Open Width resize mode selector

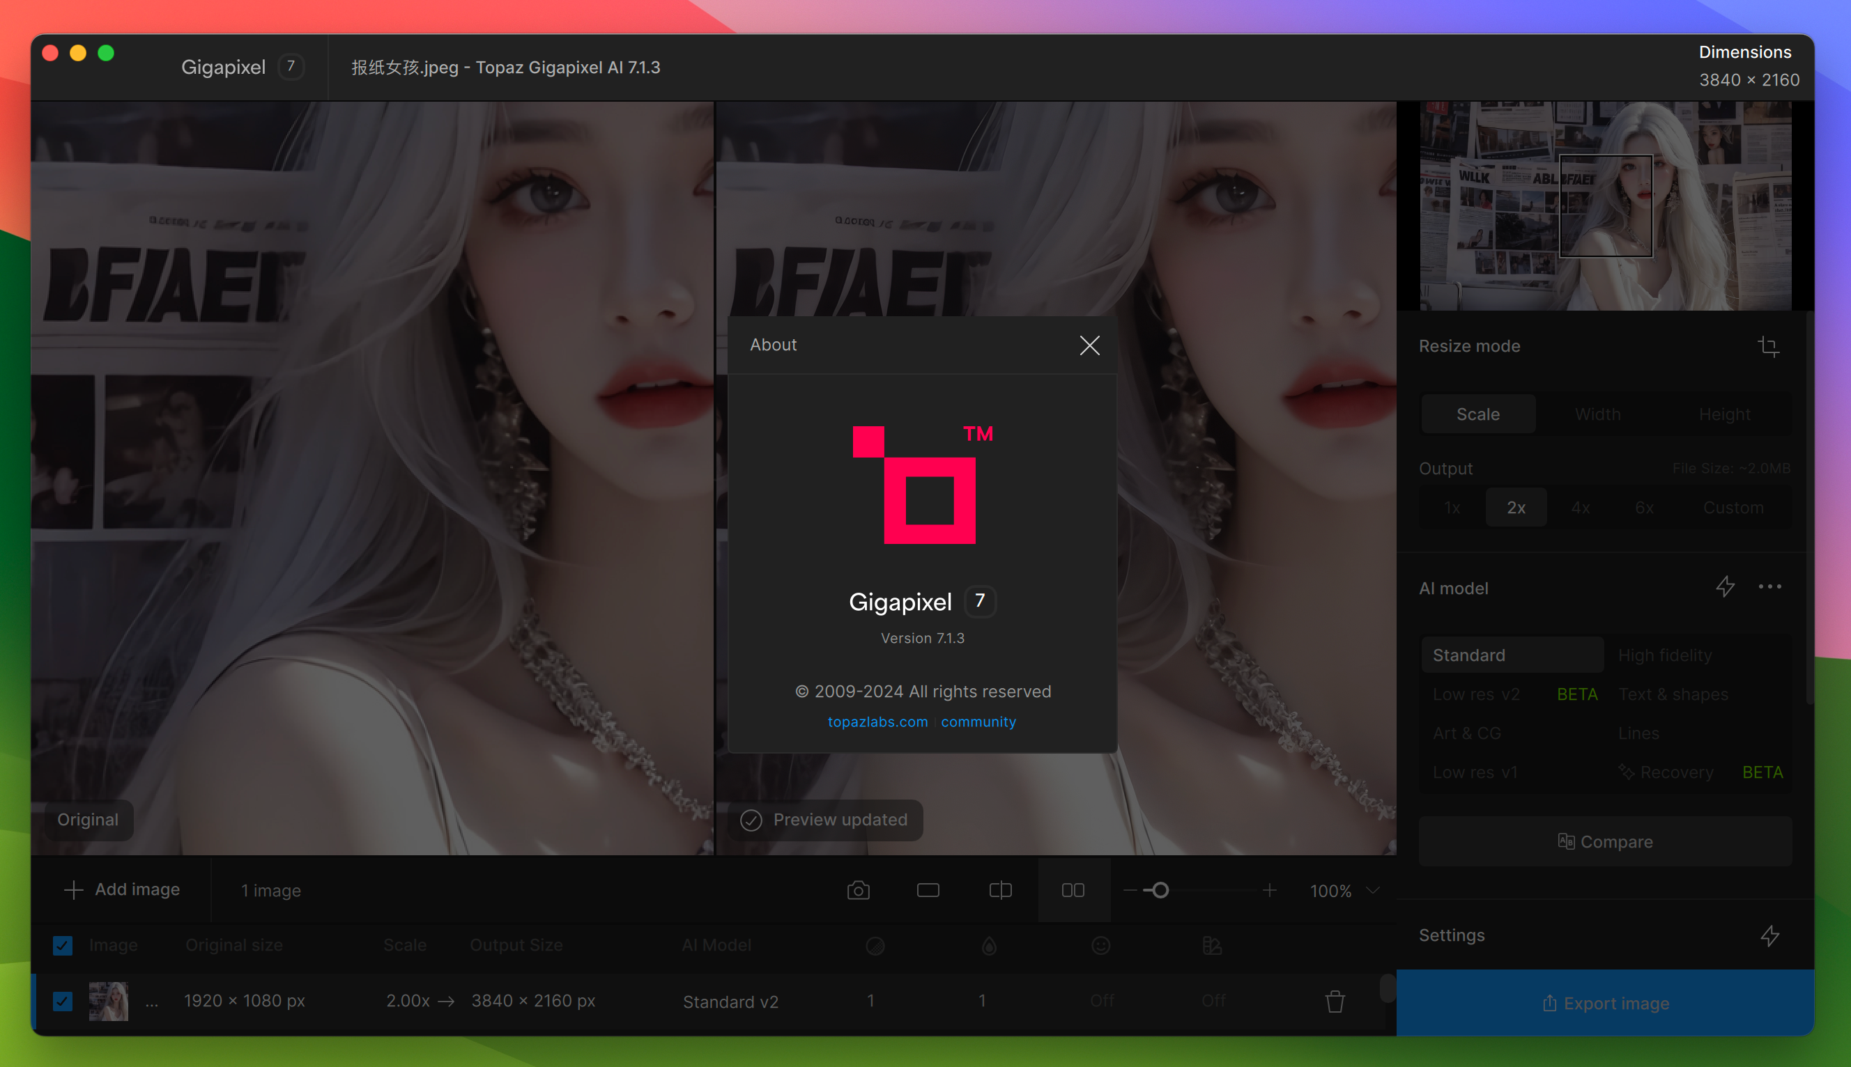(1598, 414)
